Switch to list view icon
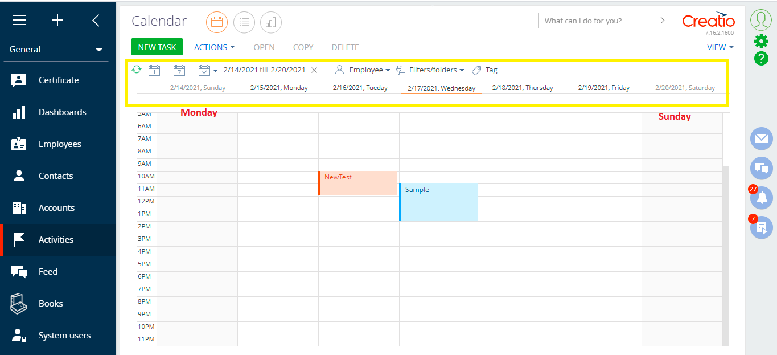Viewport: 777px width, 355px height. (x=244, y=22)
